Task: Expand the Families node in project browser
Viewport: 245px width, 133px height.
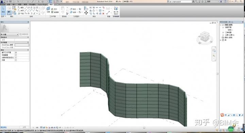Action: click(220, 40)
